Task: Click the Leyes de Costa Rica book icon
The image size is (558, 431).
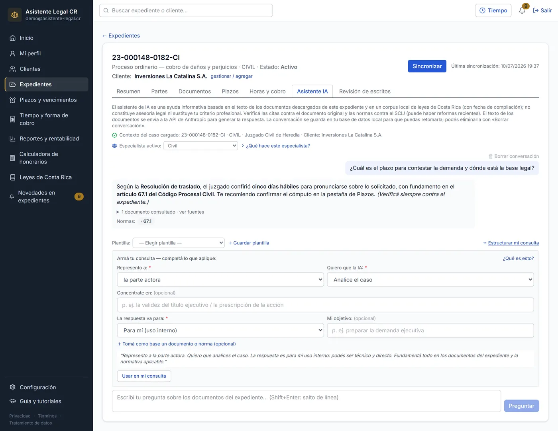Action: 12,177
